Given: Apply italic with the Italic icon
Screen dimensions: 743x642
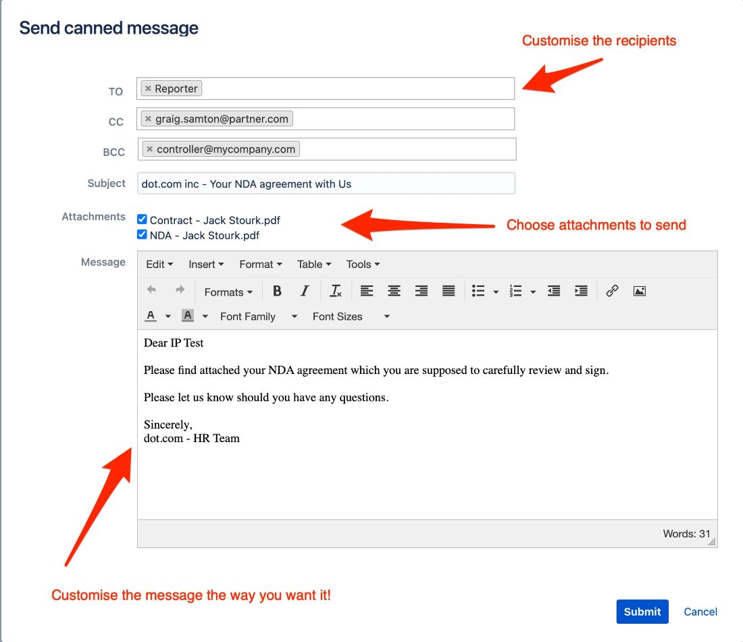Looking at the screenshot, I should [x=305, y=291].
